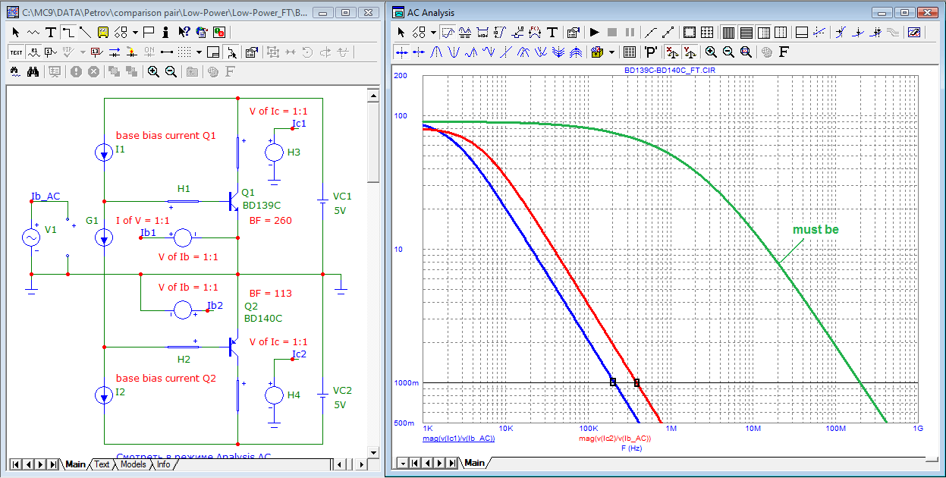Select the arrow Select mode tool in schematic window
946x478 pixels.
(16, 32)
